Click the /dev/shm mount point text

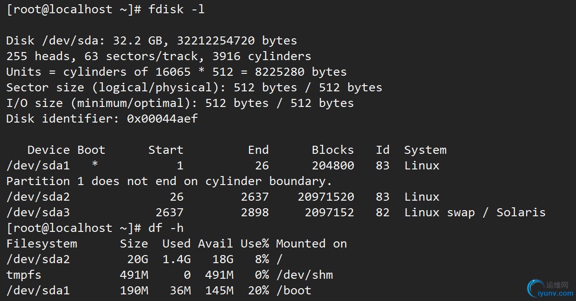[x=304, y=275]
